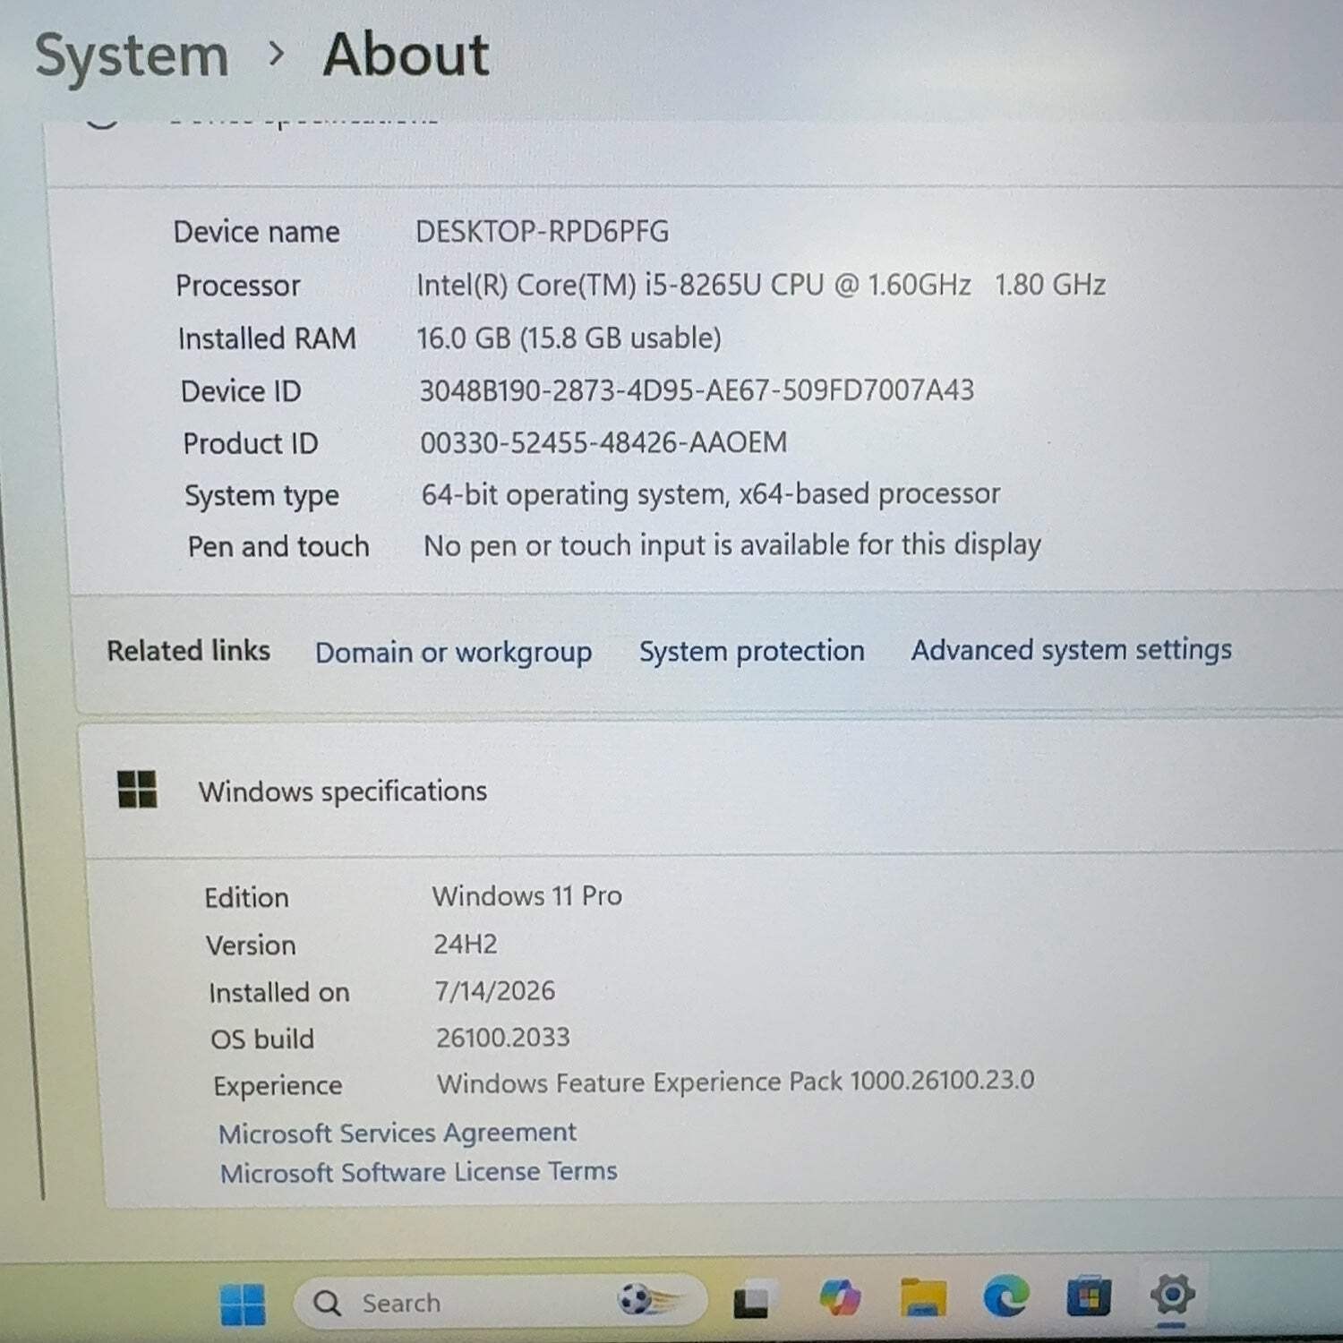Click the taskbar Search box
Viewport: 1343px width, 1343px height.
[x=500, y=1302]
